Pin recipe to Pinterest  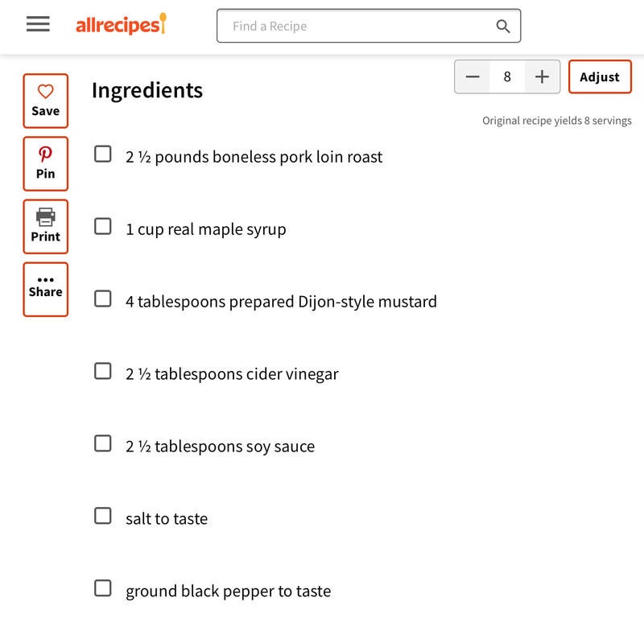[46, 164]
